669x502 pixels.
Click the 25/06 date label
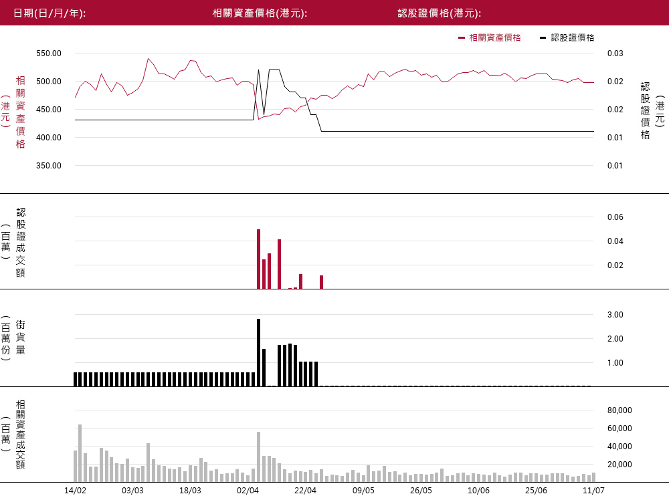[x=537, y=490]
